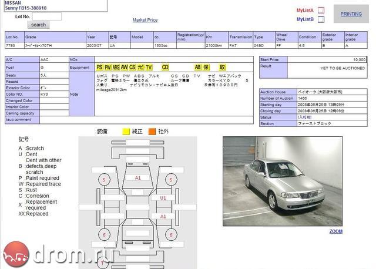Click the Color NO. value KY0
376x269 pixels.
[44, 94]
